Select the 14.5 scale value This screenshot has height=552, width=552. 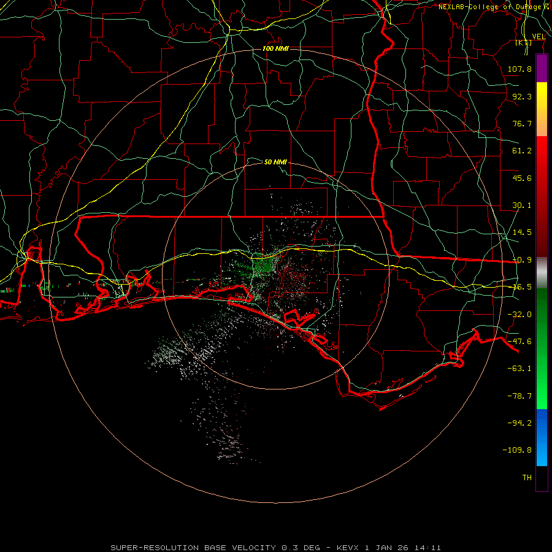pos(522,232)
